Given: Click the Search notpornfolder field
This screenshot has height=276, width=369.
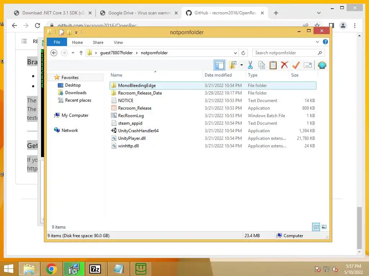Looking at the screenshot, I should pos(289,53).
